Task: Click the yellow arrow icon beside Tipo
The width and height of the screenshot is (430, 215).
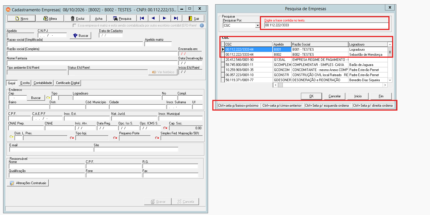Action: coord(48,98)
